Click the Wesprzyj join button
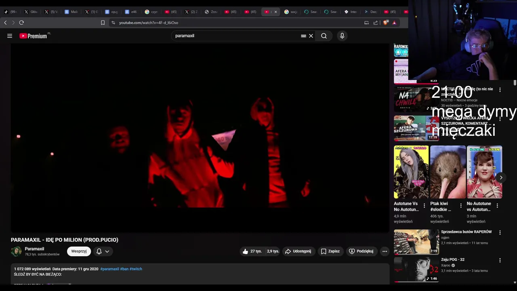 [x=79, y=251]
